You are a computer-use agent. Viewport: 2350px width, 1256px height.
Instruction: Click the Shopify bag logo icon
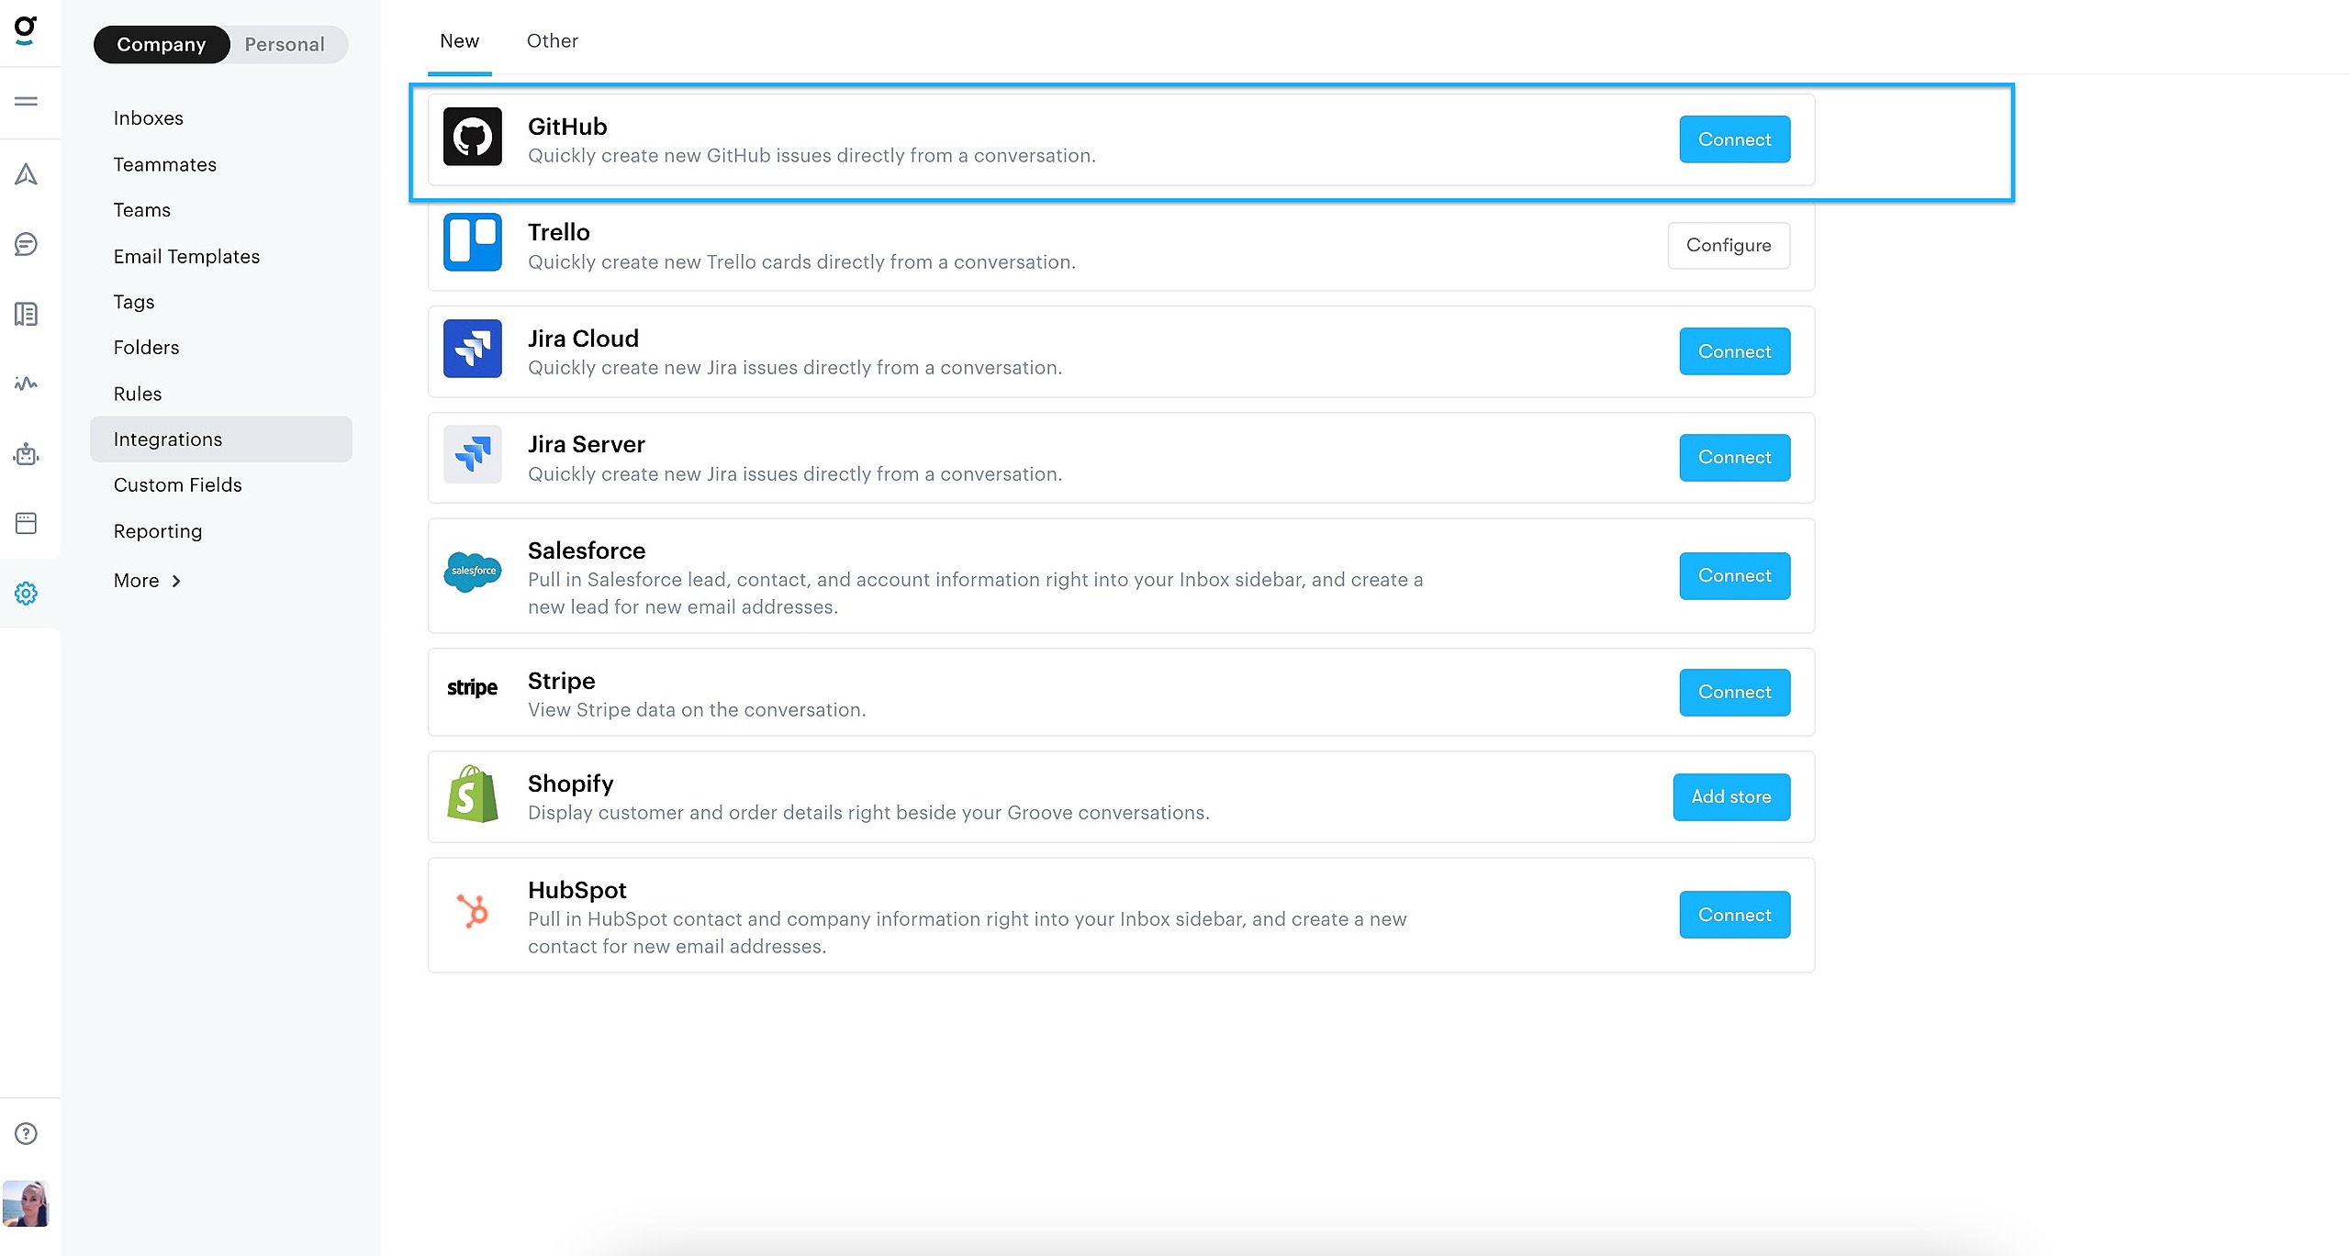(473, 794)
